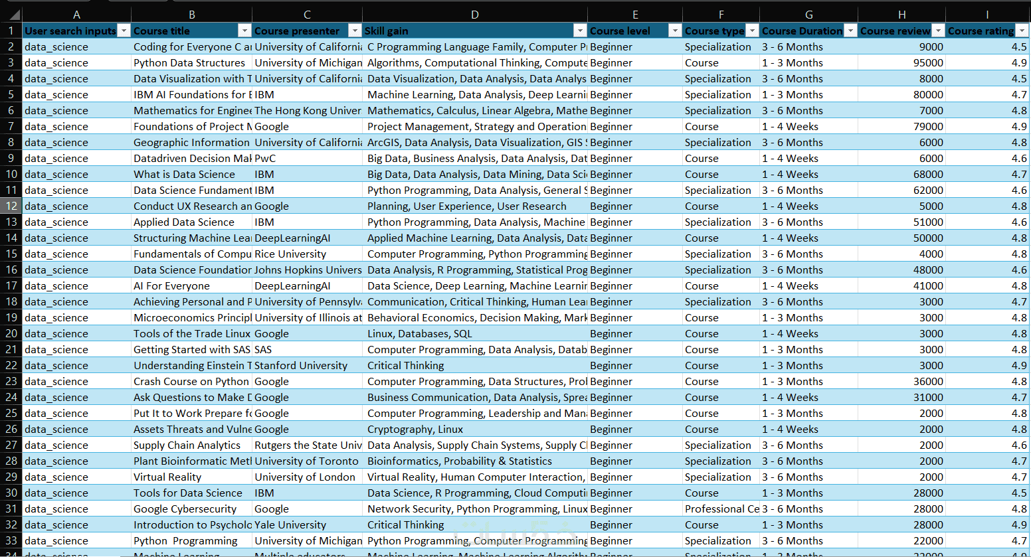Open filter dropdown for Course title column

244,31
